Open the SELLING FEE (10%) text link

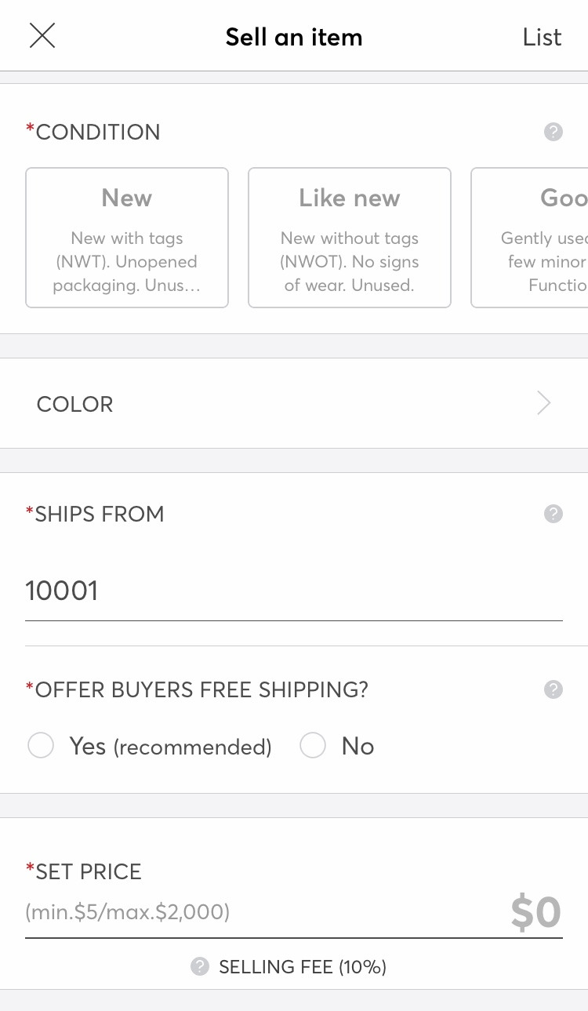303,967
